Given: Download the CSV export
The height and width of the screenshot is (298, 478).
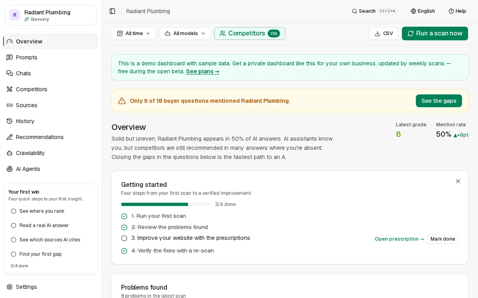Looking at the screenshot, I should (384, 33).
